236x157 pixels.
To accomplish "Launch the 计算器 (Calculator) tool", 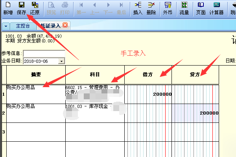I will 216,8.
